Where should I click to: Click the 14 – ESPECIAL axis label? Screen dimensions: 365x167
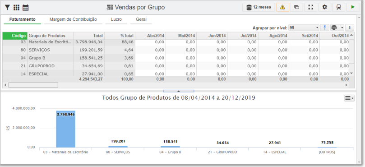click(x=275, y=152)
